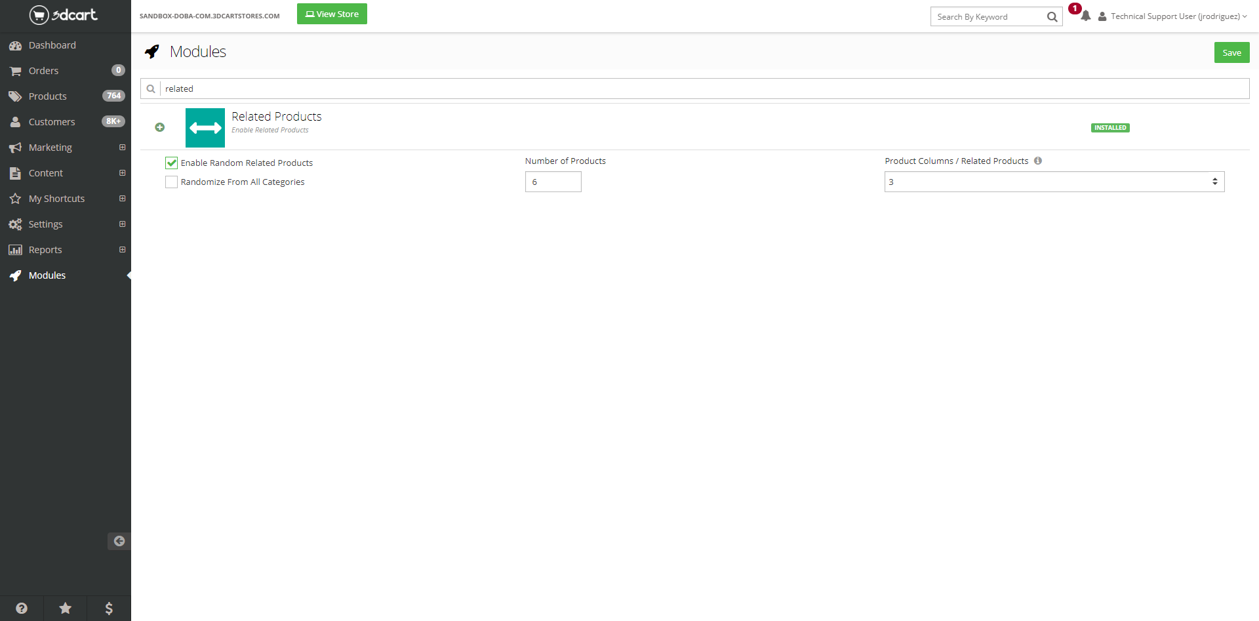Screen dimensions: 1259x621
Task: Click the dollar sign billing icon
Action: pos(109,609)
